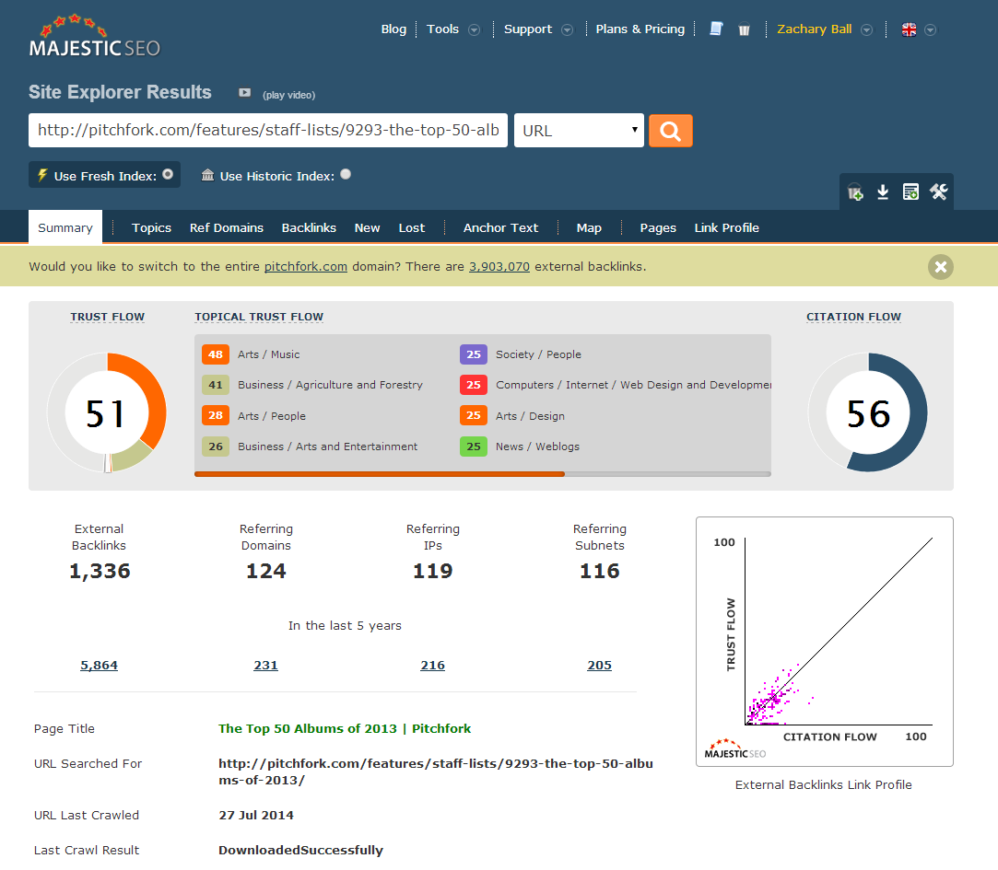Dismiss the yellow domain switch notice
This screenshot has height=870, width=998.
pyautogui.click(x=941, y=266)
